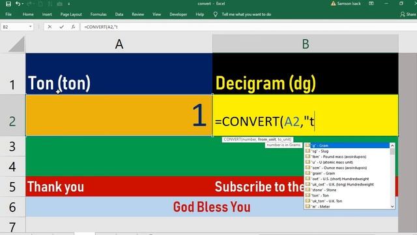Open the Data tab

pyautogui.click(x=119, y=14)
